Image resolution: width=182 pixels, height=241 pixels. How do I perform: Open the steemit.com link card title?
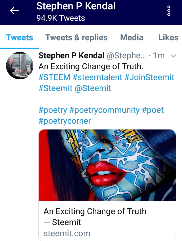pos(95,216)
